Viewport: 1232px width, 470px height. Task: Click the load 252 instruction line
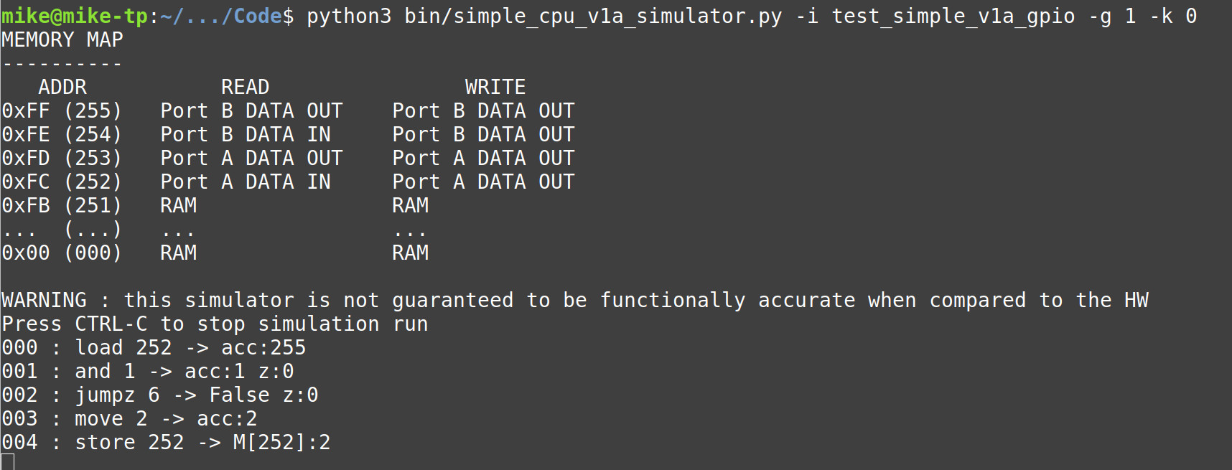[x=123, y=347]
